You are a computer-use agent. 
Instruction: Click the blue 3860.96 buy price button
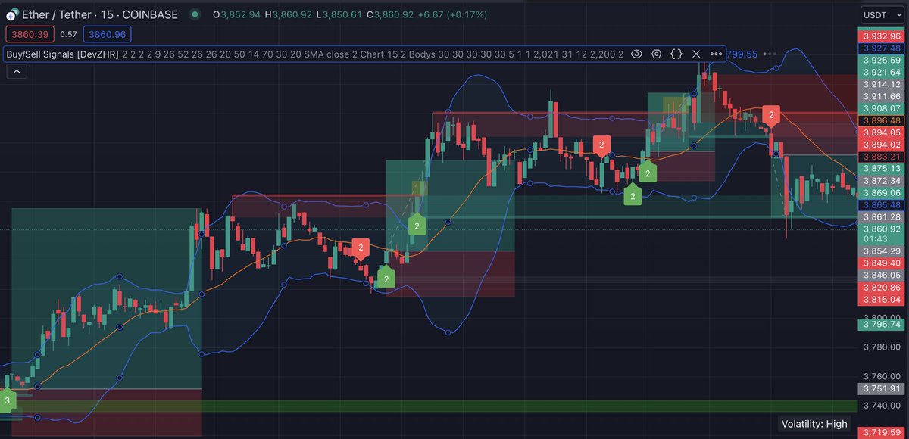[107, 34]
